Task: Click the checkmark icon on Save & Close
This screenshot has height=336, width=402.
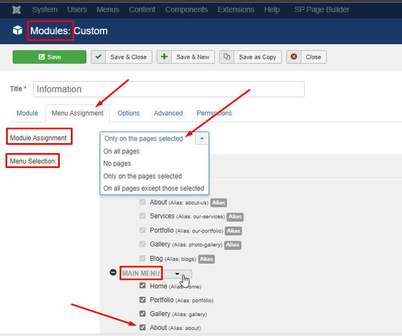Action: click(99, 57)
